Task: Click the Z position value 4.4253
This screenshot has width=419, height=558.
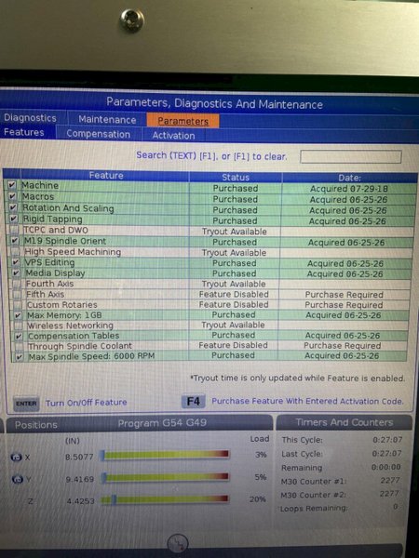Action: click(x=80, y=501)
